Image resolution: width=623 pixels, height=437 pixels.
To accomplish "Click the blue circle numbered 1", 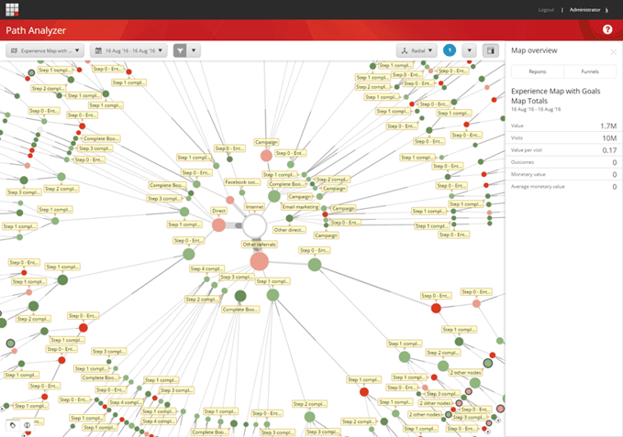I will point(450,50).
